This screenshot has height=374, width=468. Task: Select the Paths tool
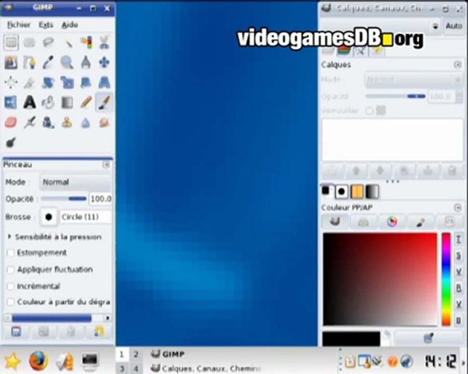tap(30, 63)
